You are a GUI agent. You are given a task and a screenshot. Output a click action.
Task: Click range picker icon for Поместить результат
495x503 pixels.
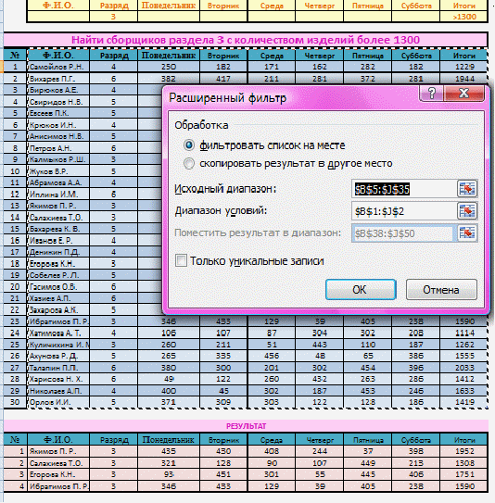click(x=467, y=233)
